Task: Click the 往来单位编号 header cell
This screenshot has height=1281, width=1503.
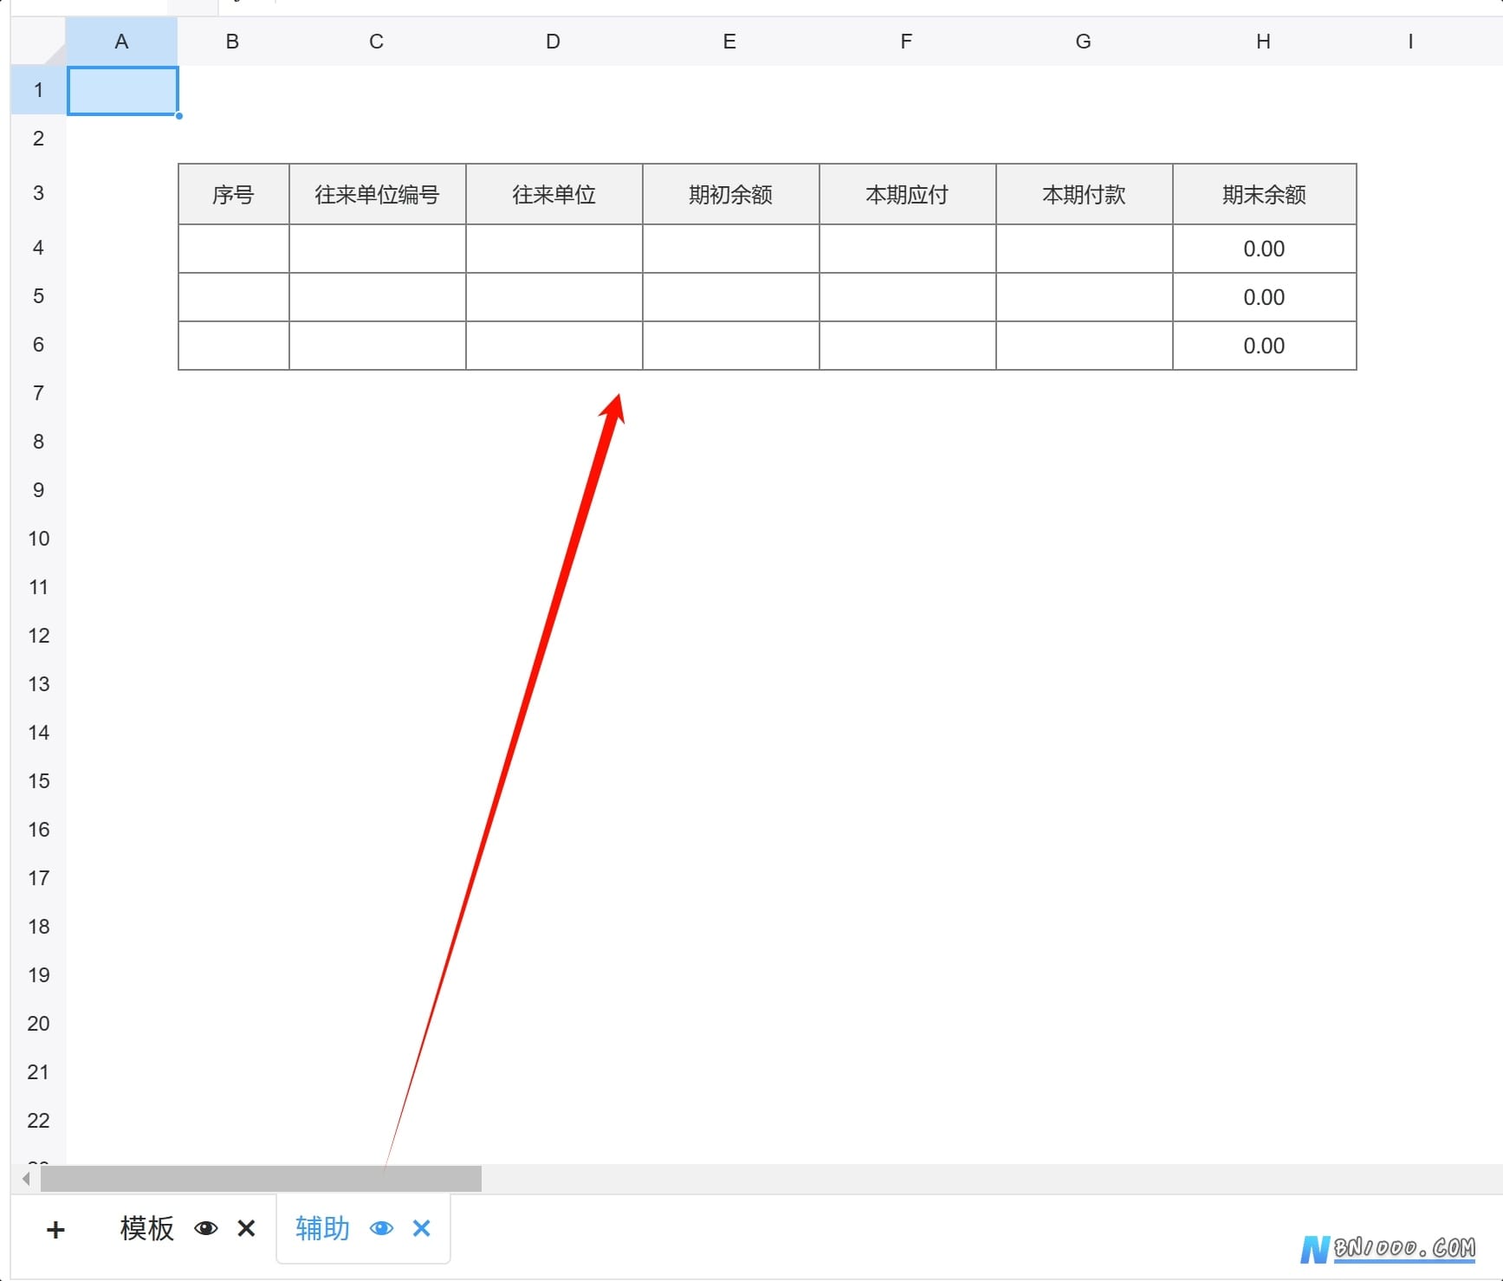Action: [377, 194]
